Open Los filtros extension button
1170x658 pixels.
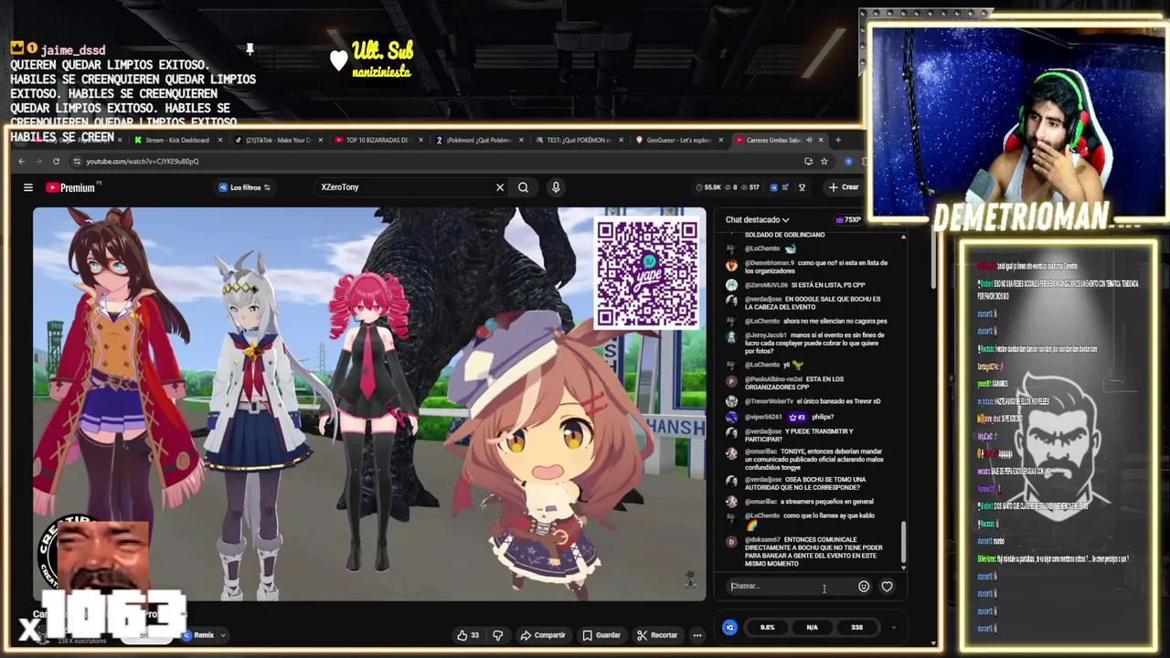click(x=244, y=187)
